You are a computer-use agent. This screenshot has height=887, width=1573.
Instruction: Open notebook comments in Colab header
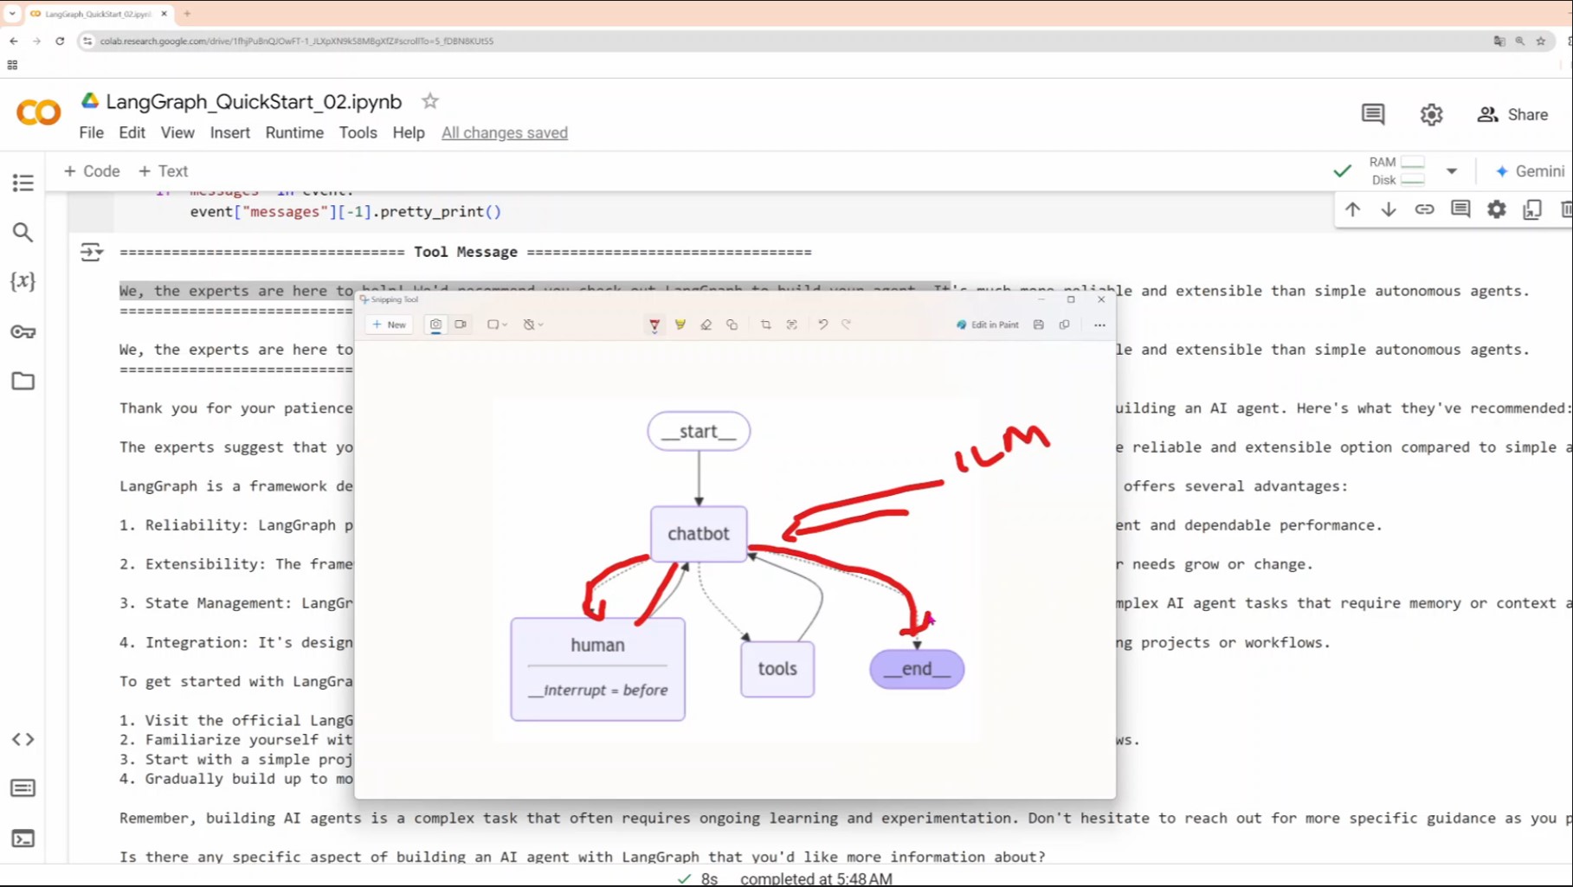(1373, 114)
